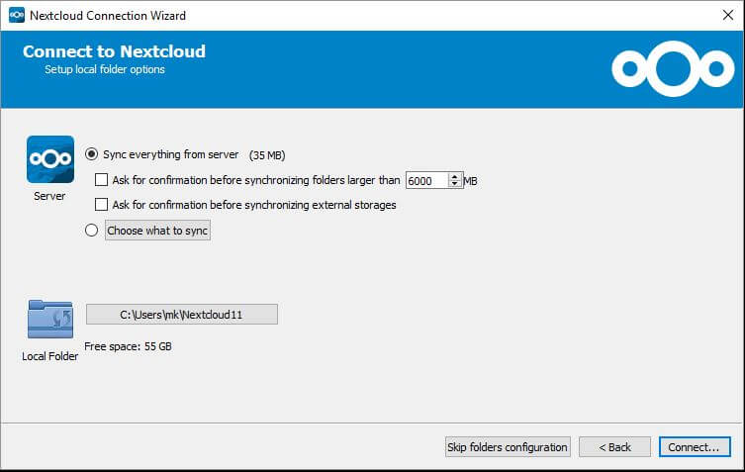
Task: Close the Nextcloud Connection Wizard window
Action: pyautogui.click(x=727, y=15)
